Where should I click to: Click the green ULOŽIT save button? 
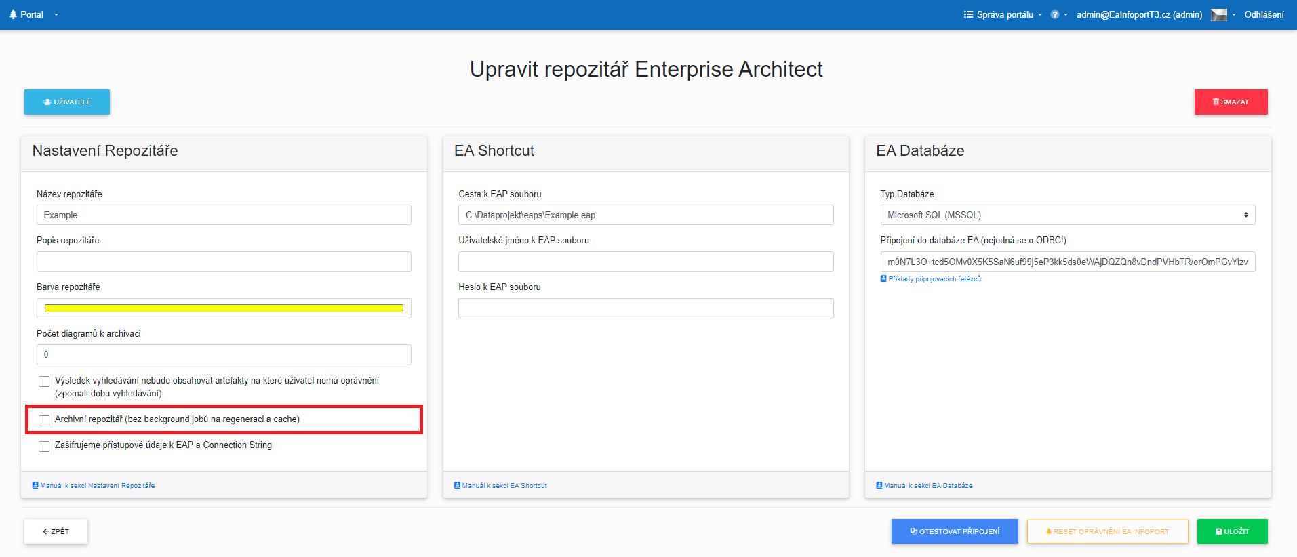point(1232,531)
